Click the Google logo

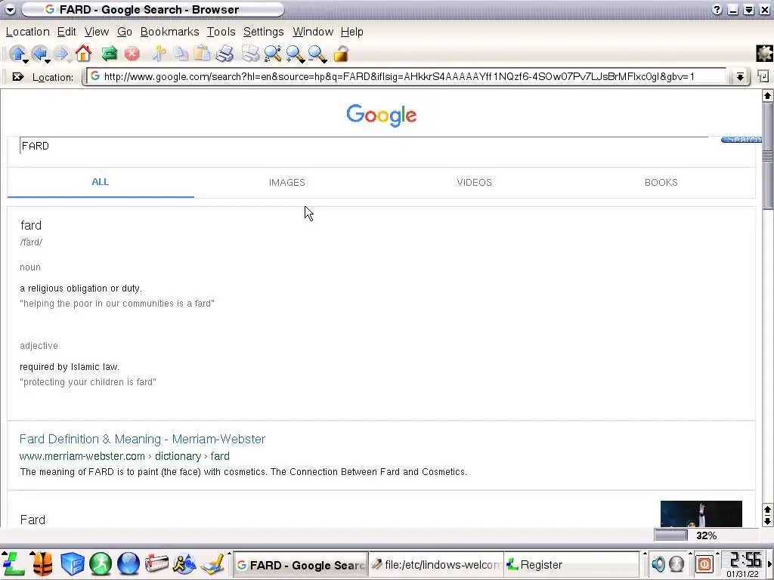click(x=381, y=116)
